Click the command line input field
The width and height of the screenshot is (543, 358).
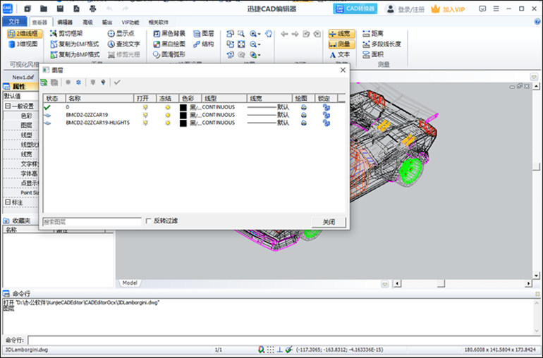click(x=284, y=340)
